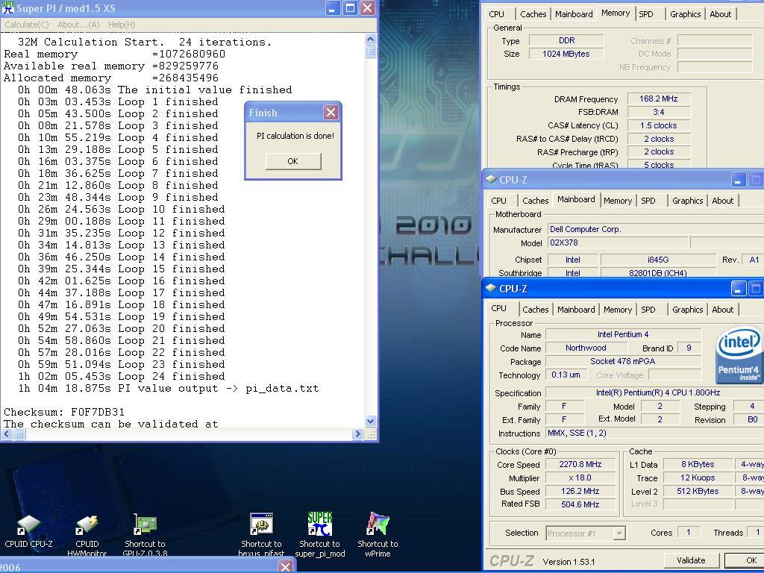Click the Super PI title bar icon
Screen dimensions: 764x573
[7, 7]
